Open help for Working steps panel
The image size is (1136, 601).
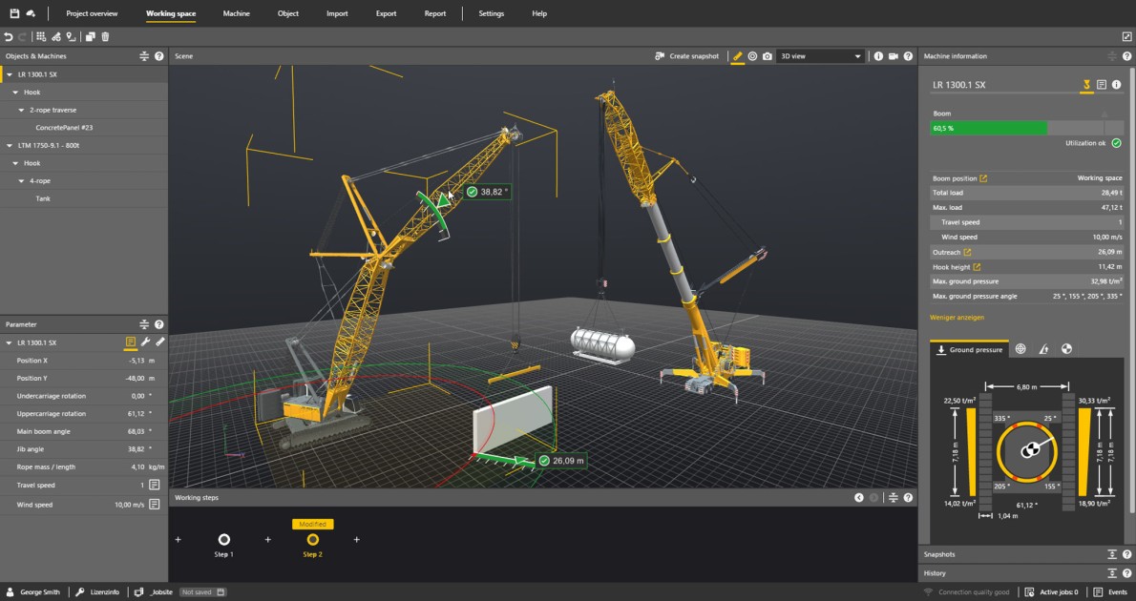pyautogui.click(x=908, y=498)
